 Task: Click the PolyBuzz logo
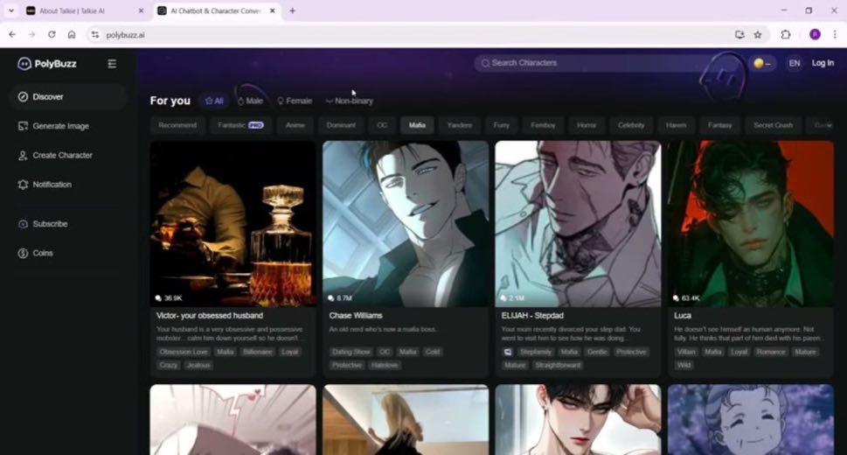pyautogui.click(x=47, y=64)
